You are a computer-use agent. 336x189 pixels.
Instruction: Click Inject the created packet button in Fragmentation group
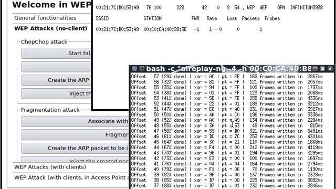(x=75, y=160)
